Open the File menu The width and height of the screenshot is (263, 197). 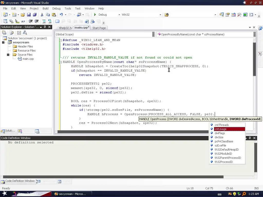5,8
